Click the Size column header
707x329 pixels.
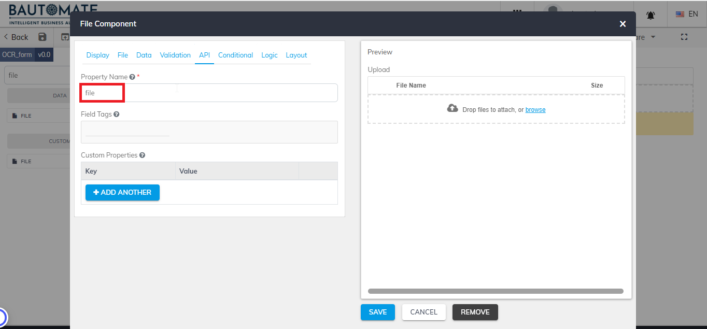point(597,85)
